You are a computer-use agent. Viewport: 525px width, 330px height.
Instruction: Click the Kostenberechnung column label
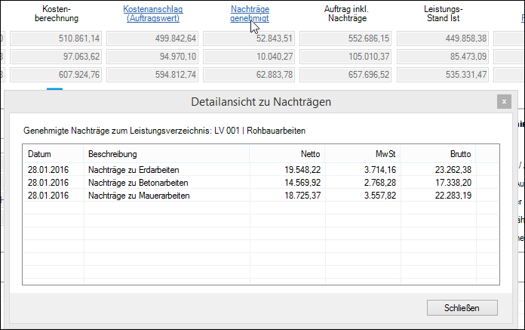tap(57, 14)
